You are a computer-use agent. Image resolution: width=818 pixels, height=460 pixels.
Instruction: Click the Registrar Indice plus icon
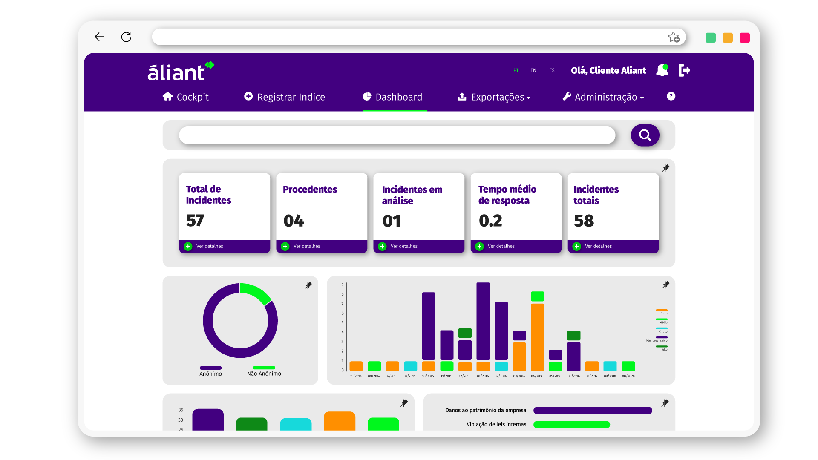pyautogui.click(x=248, y=96)
